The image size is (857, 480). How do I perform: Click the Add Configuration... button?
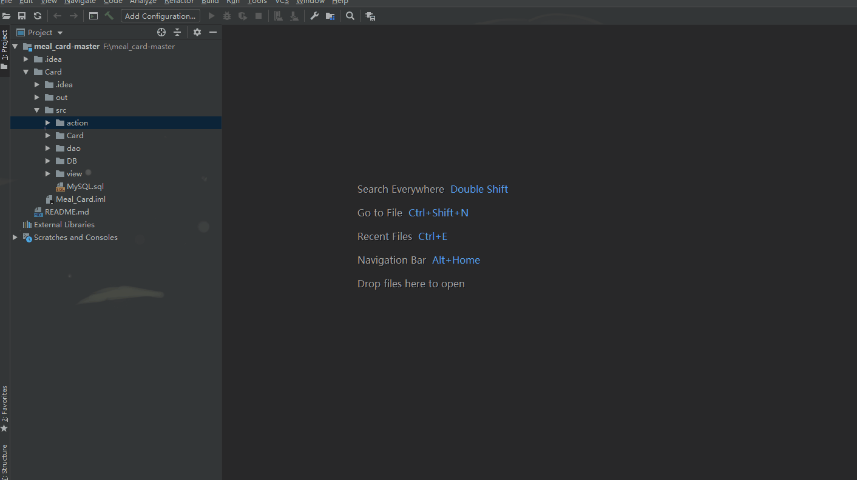point(160,16)
